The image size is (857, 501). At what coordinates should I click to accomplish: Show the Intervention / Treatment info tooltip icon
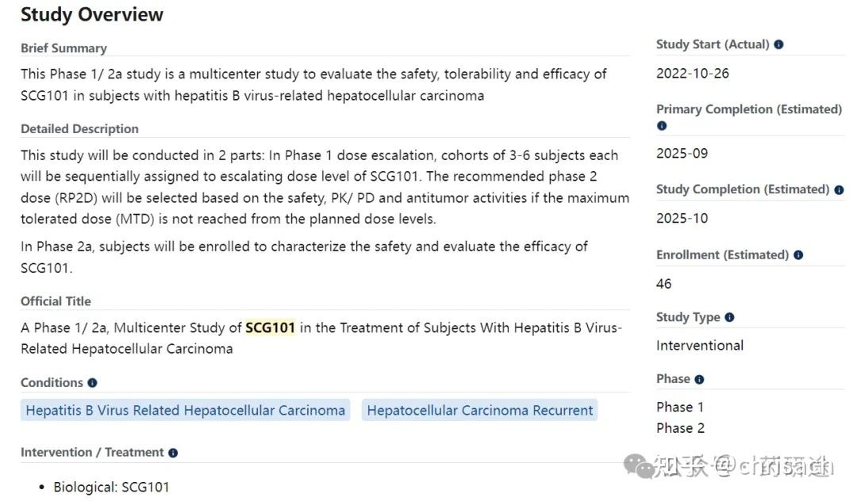pos(173,453)
